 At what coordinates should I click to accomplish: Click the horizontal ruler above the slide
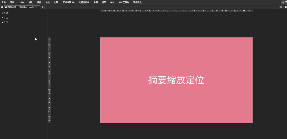point(176,11)
